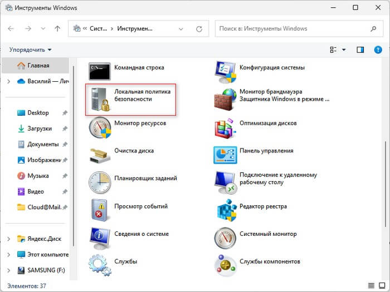The width and height of the screenshot is (390, 292).
Task: Open the Оптимизация дисков icon
Action: (x=225, y=128)
